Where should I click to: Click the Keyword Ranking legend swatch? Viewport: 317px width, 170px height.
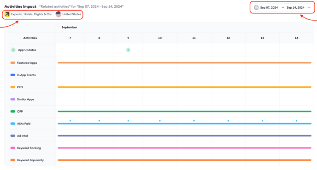pyautogui.click(x=13, y=148)
